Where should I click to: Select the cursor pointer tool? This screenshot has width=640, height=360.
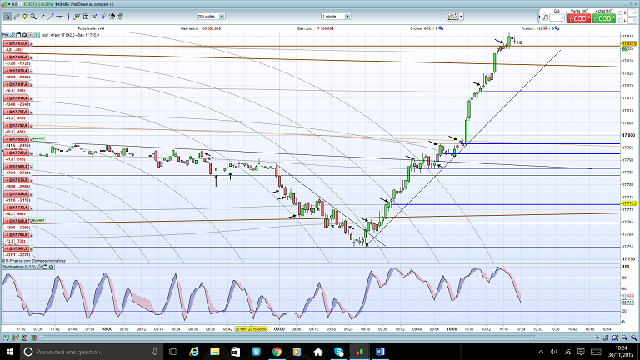pos(7,17)
